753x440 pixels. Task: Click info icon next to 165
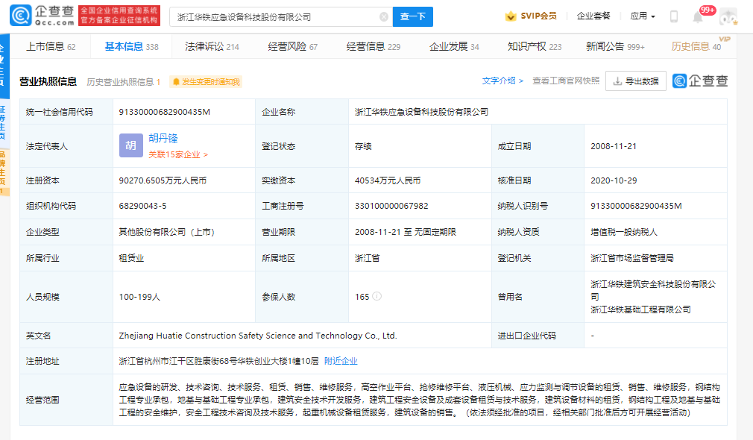click(377, 296)
